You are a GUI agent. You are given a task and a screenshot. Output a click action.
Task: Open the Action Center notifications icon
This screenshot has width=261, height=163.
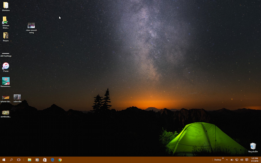pos(247,160)
